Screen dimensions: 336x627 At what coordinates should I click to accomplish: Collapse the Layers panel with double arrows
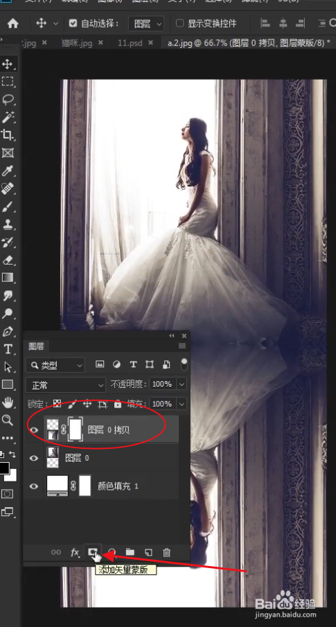pos(172,336)
